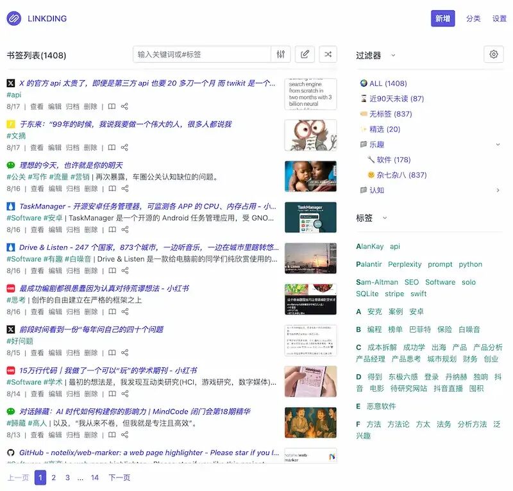Image resolution: width=513 pixels, height=491 pixels.
Task: Click the ALL (1408) globe filter icon
Action: [x=364, y=83]
